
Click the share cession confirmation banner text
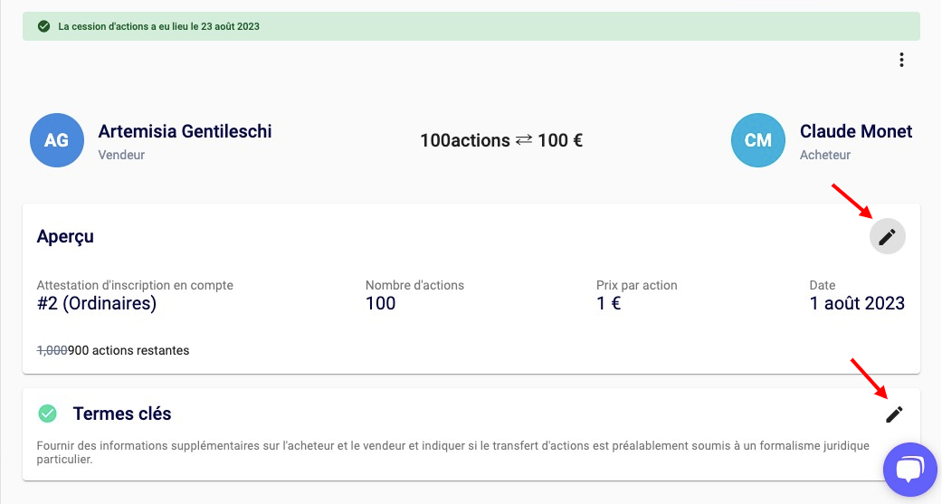click(158, 26)
